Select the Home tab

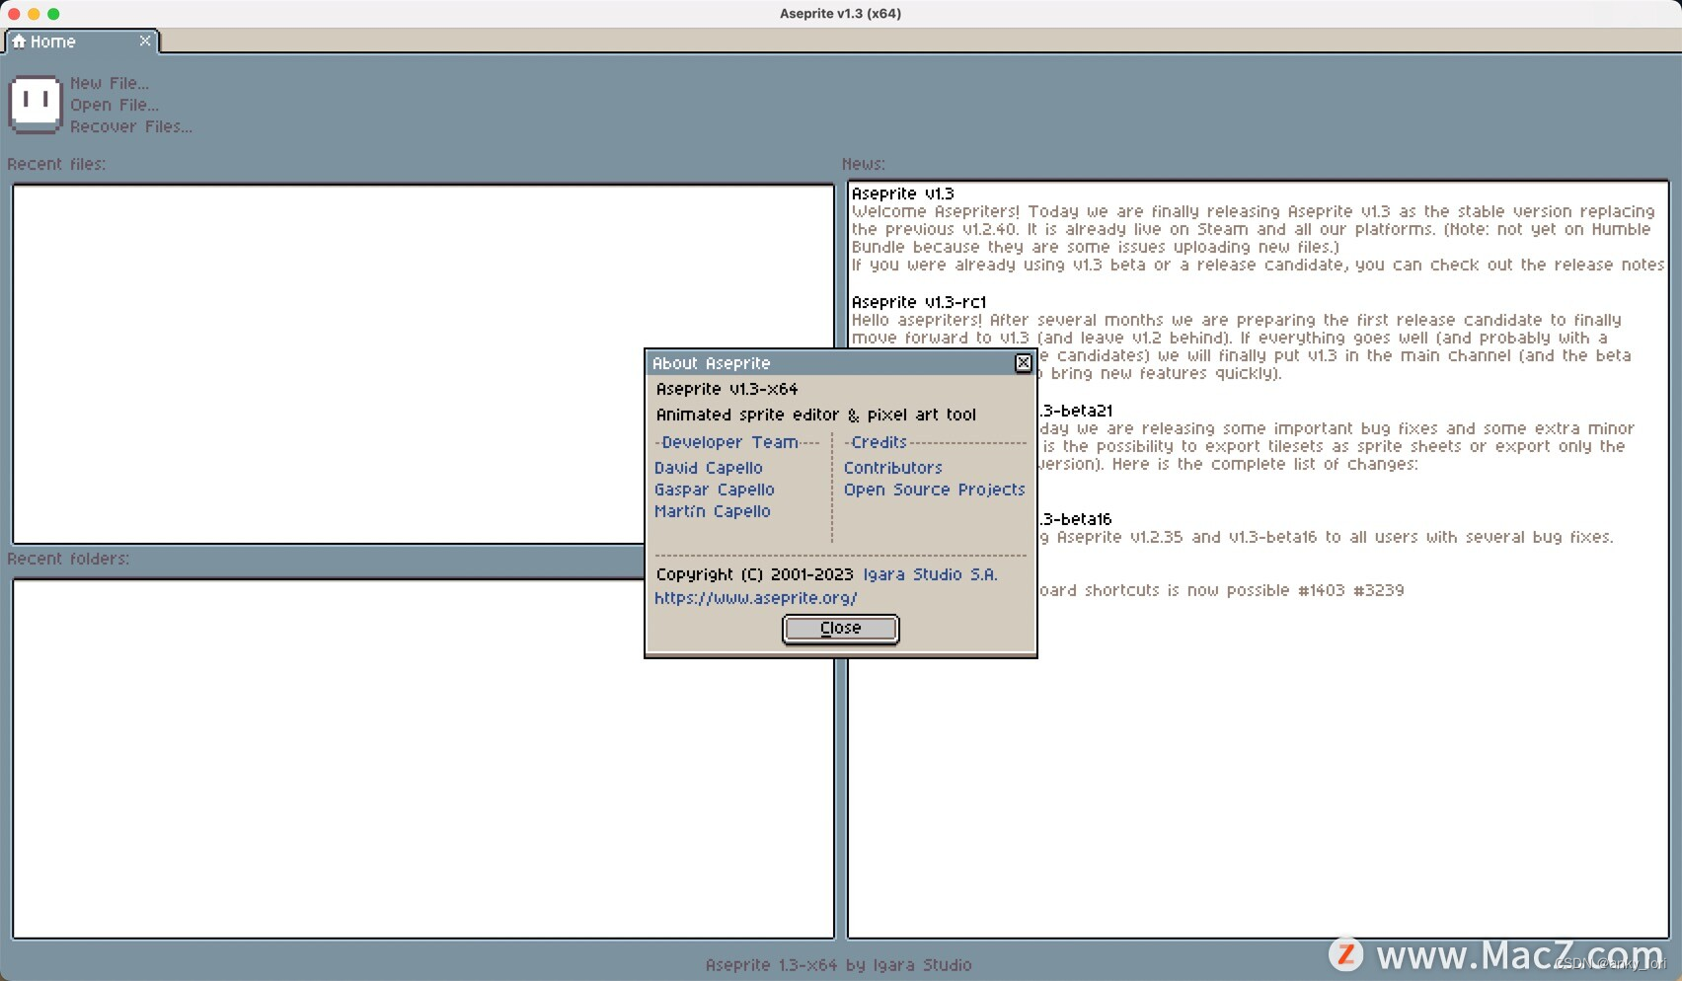(82, 41)
